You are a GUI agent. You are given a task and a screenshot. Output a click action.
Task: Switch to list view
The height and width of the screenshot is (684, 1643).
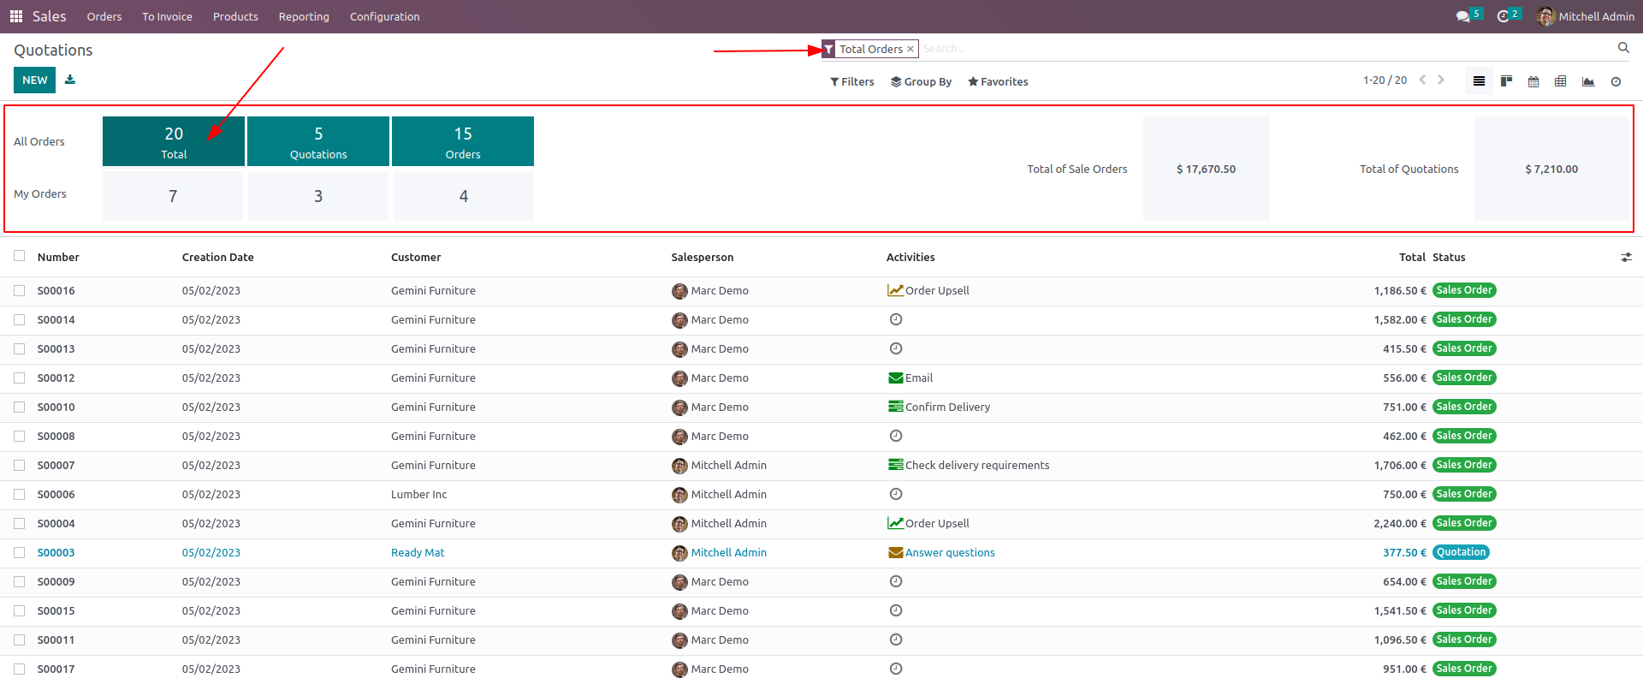tap(1479, 81)
